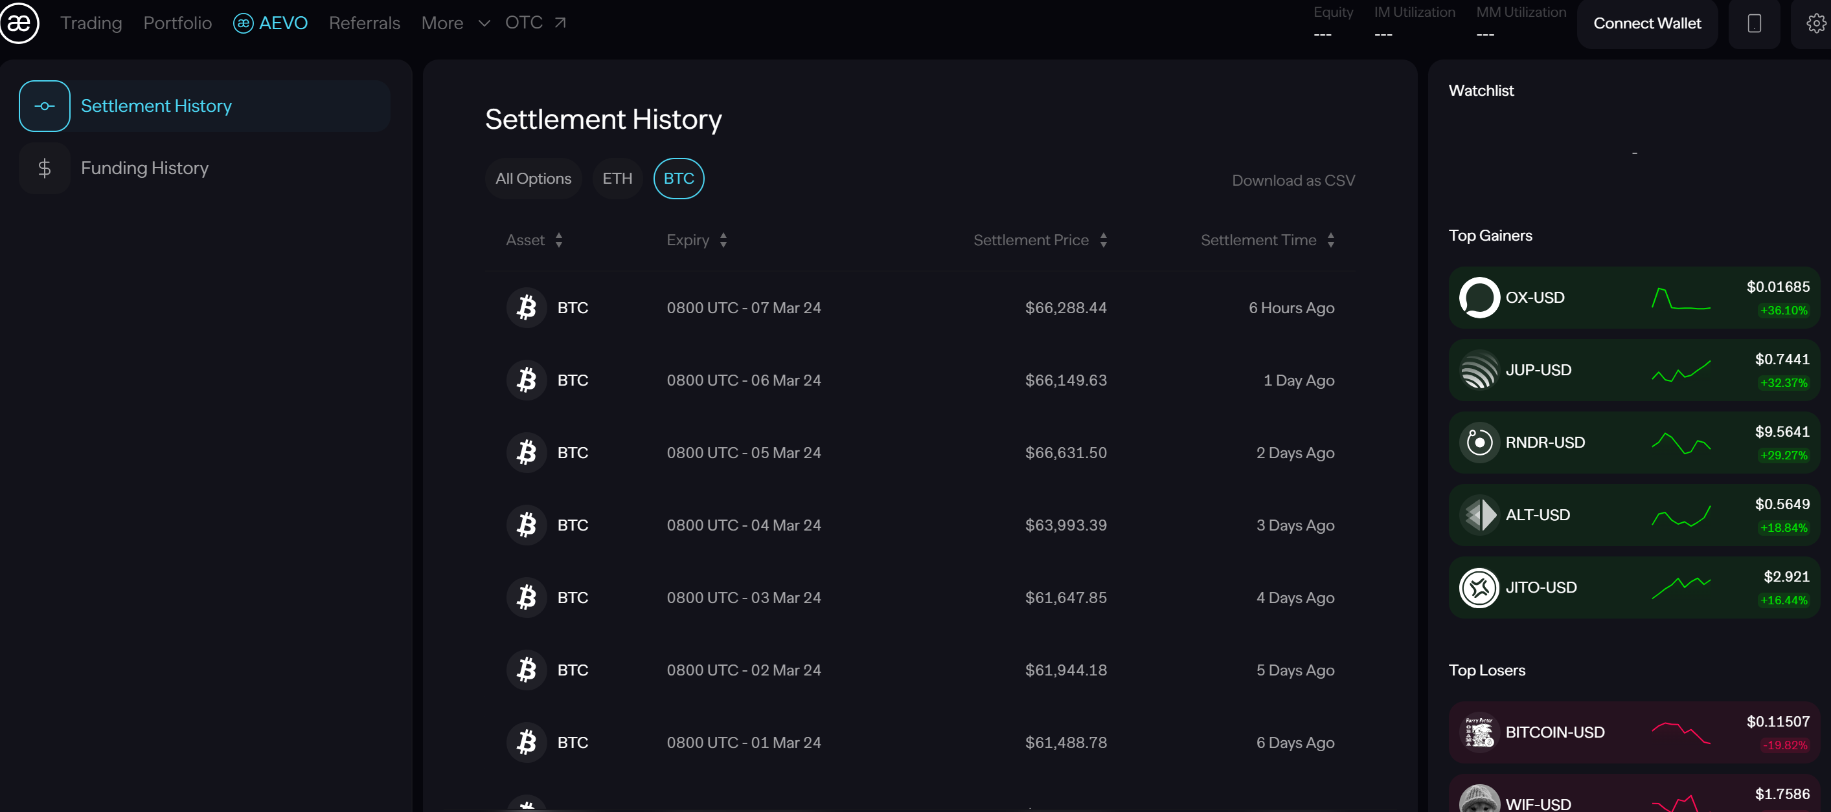
Task: Click the RNDR-USD token icon
Action: pyautogui.click(x=1479, y=442)
